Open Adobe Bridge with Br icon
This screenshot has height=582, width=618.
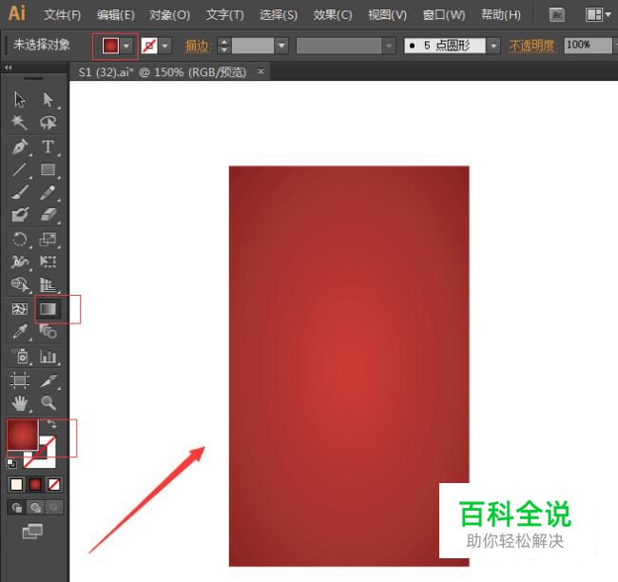(x=557, y=15)
